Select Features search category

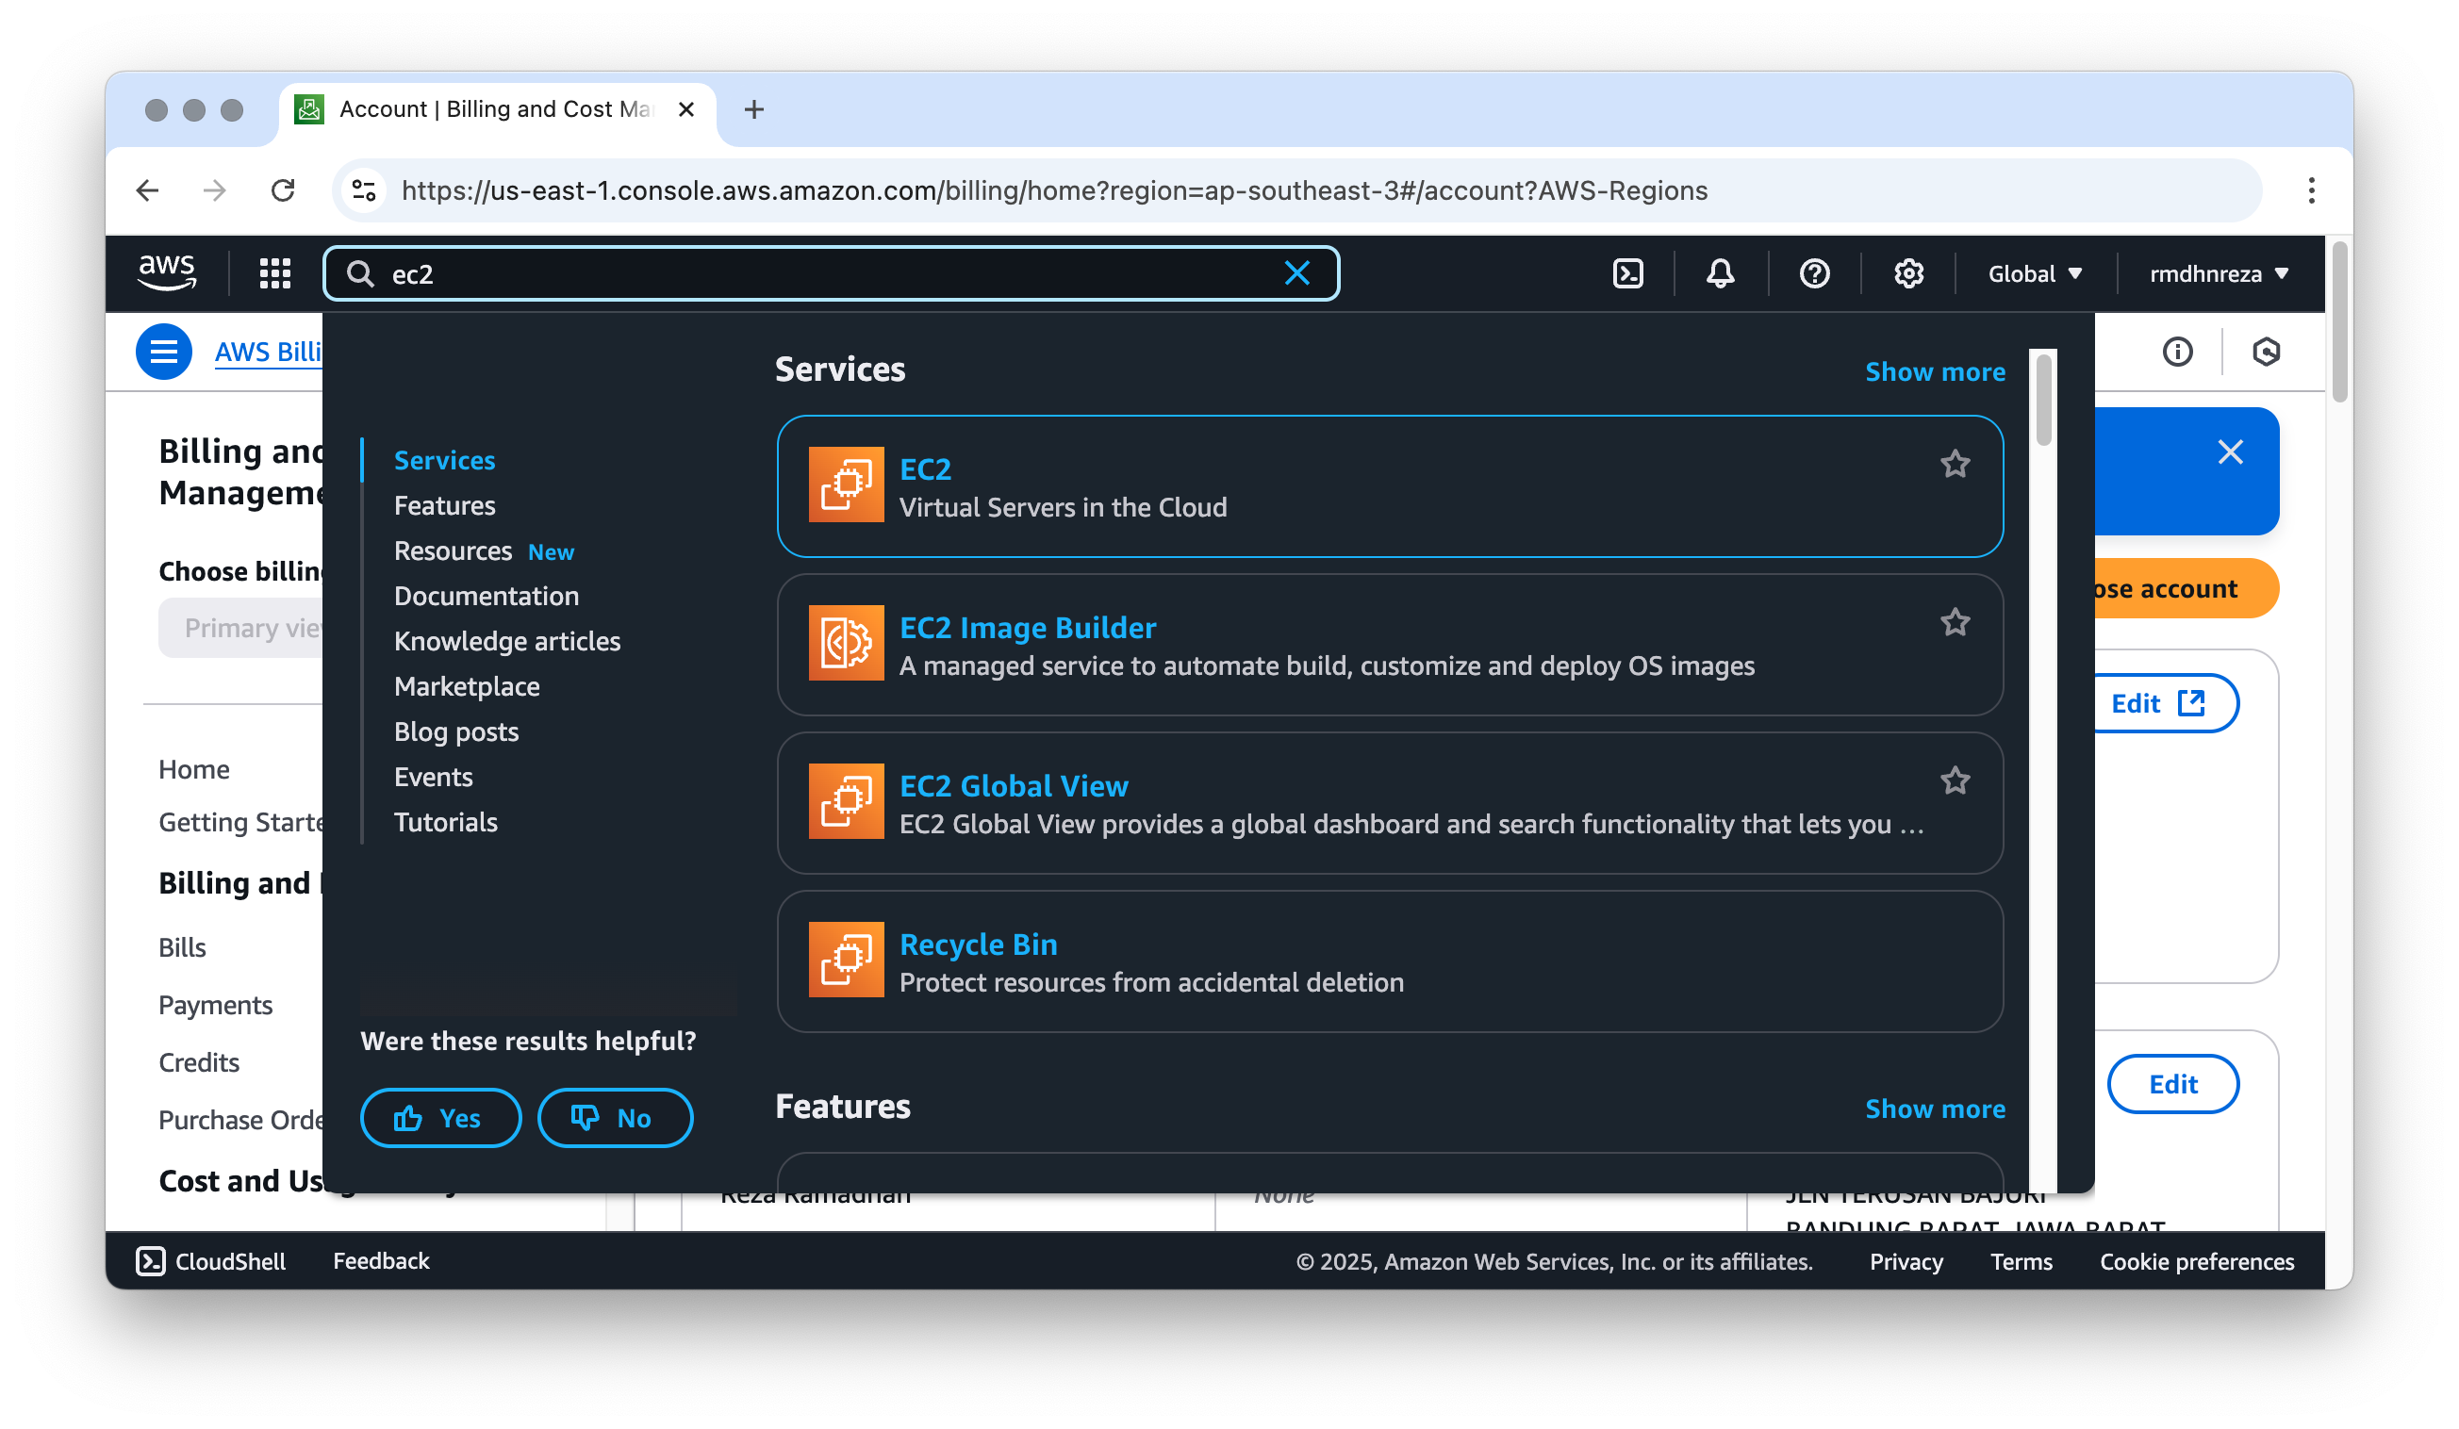[x=444, y=505]
